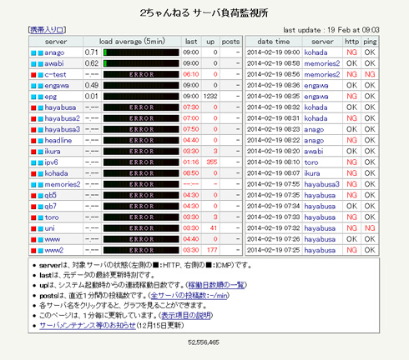Click the ERROR bar for www
409x360 pixels.
pyautogui.click(x=141, y=239)
